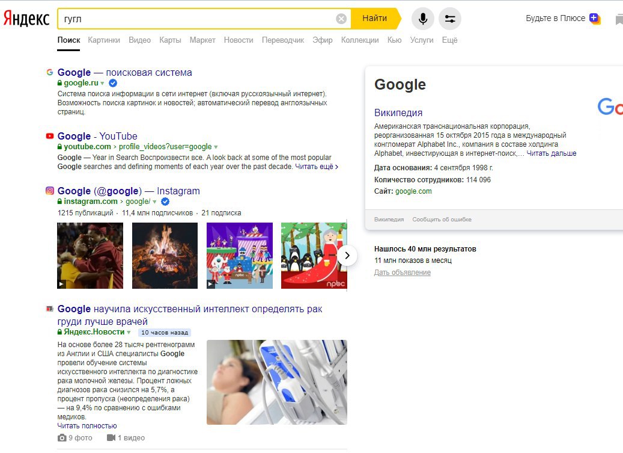Open search settings sliders icon

pos(450,19)
